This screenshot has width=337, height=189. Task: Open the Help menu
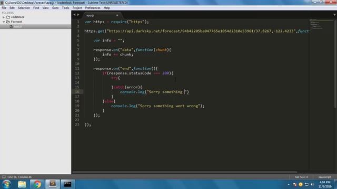point(107,8)
